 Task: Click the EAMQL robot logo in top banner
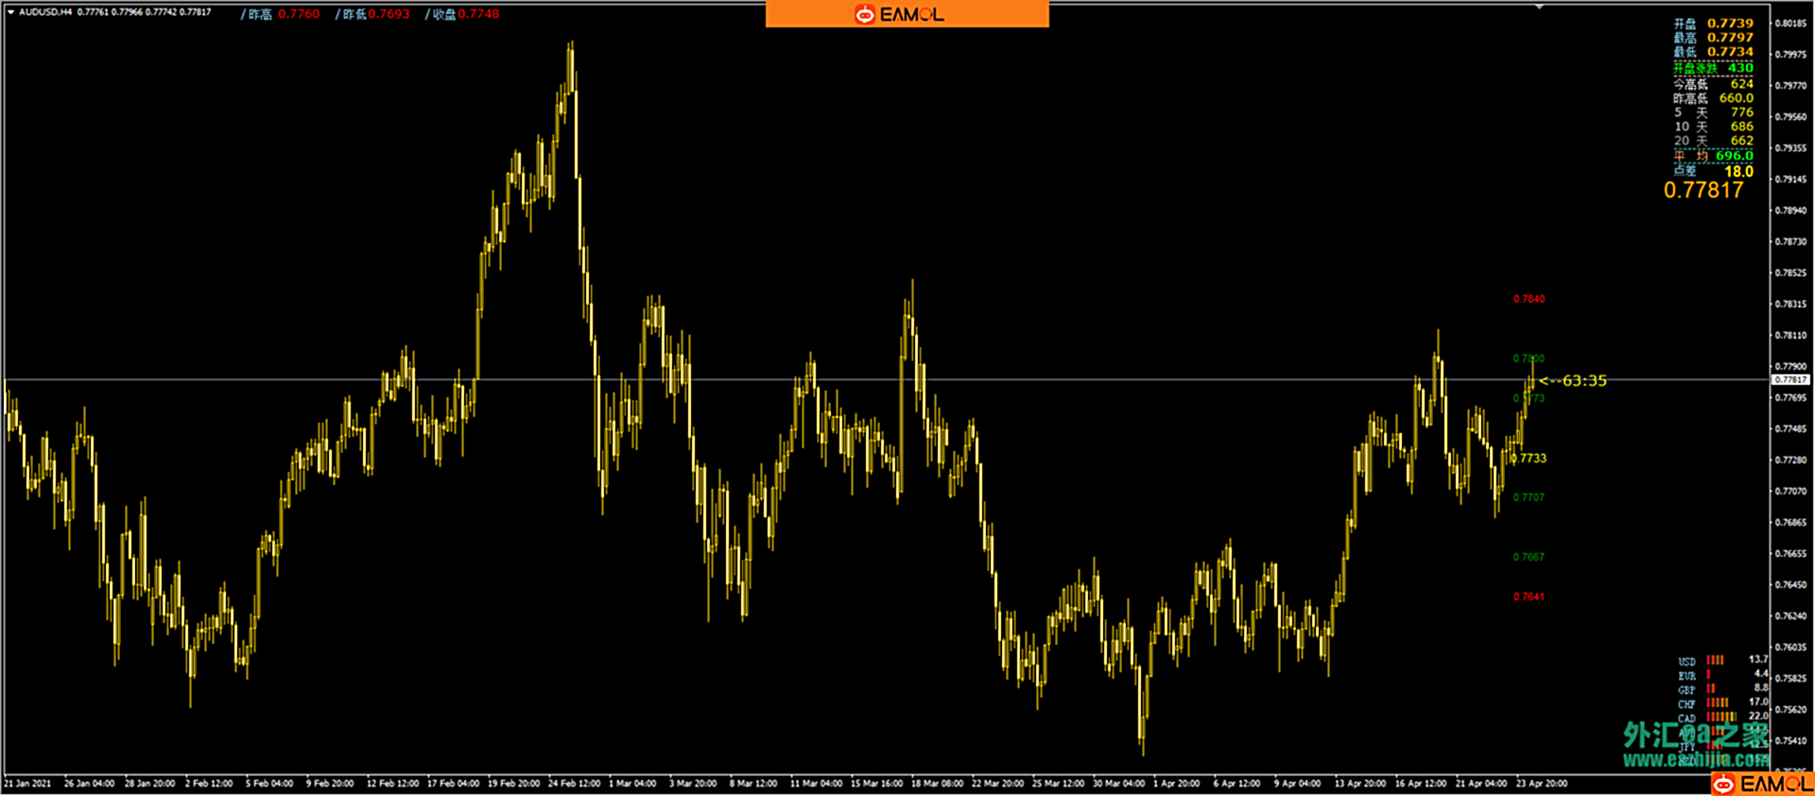coord(864,14)
